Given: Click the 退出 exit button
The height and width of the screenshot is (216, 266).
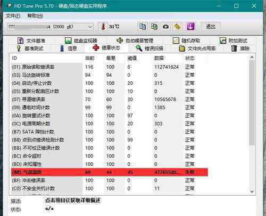Looking at the screenshot, I should (x=211, y=27).
